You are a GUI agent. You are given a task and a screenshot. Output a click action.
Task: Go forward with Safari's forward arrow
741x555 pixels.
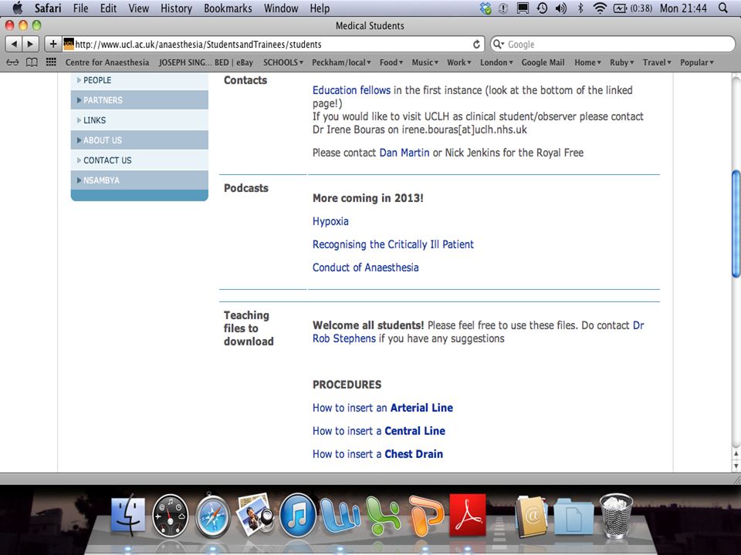[x=30, y=44]
